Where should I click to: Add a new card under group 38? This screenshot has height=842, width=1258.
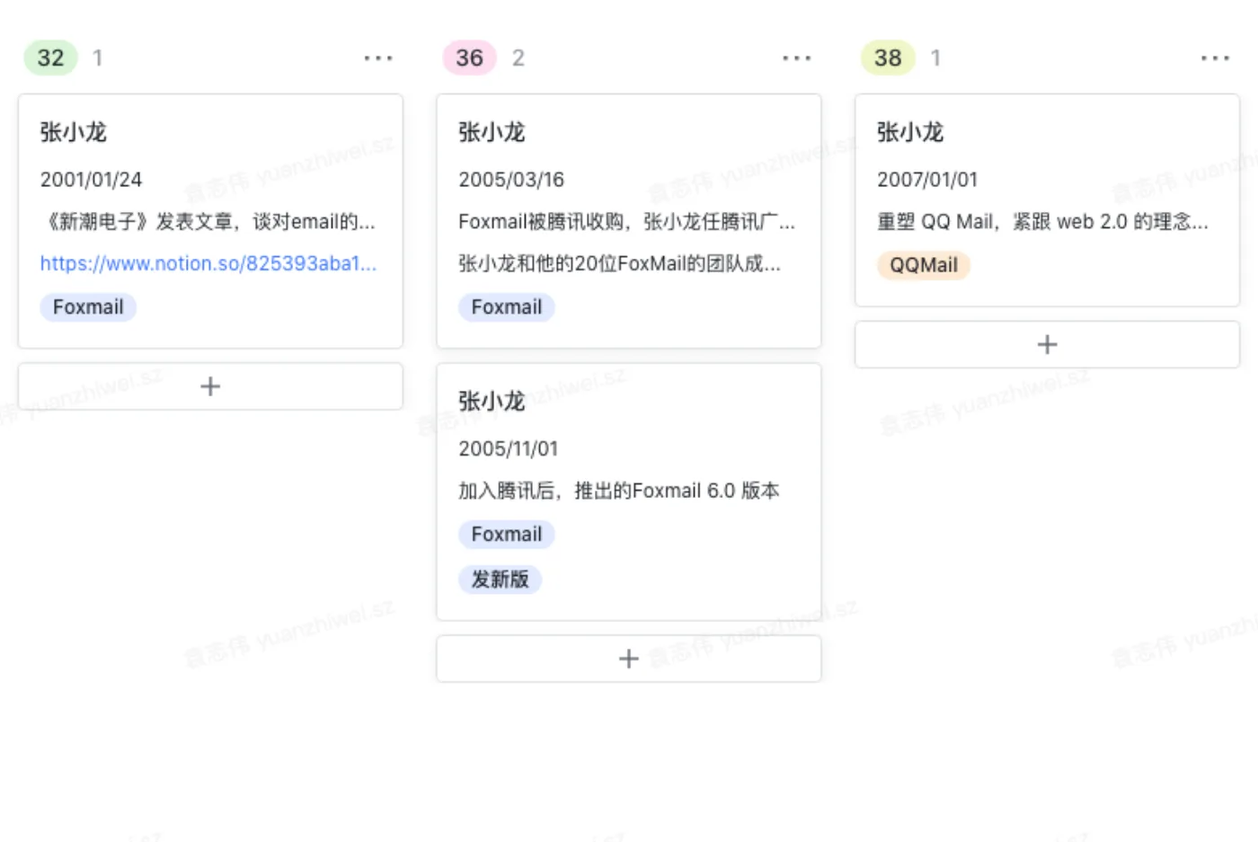click(x=1047, y=344)
